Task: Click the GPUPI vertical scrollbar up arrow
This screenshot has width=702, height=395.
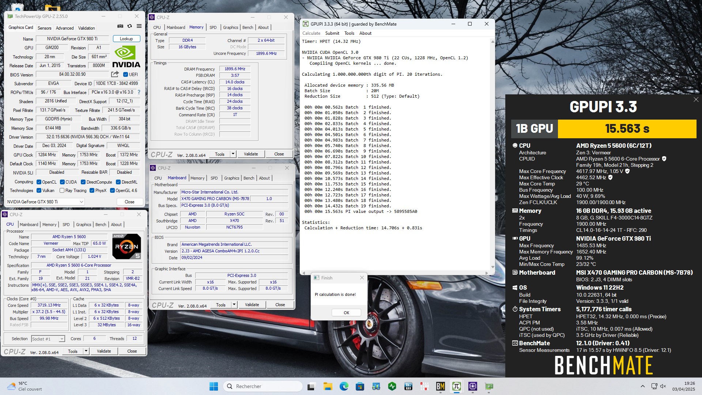Action: pyautogui.click(x=492, y=41)
